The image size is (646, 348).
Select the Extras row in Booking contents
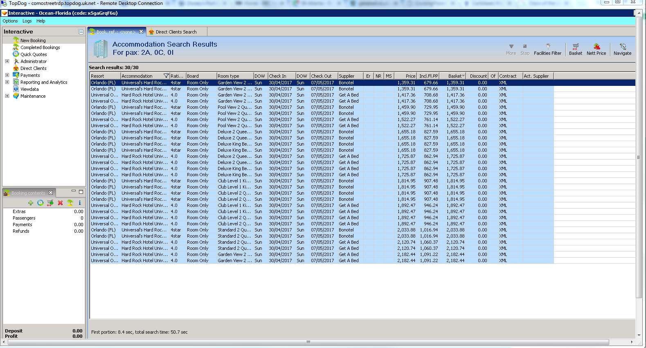click(44, 211)
